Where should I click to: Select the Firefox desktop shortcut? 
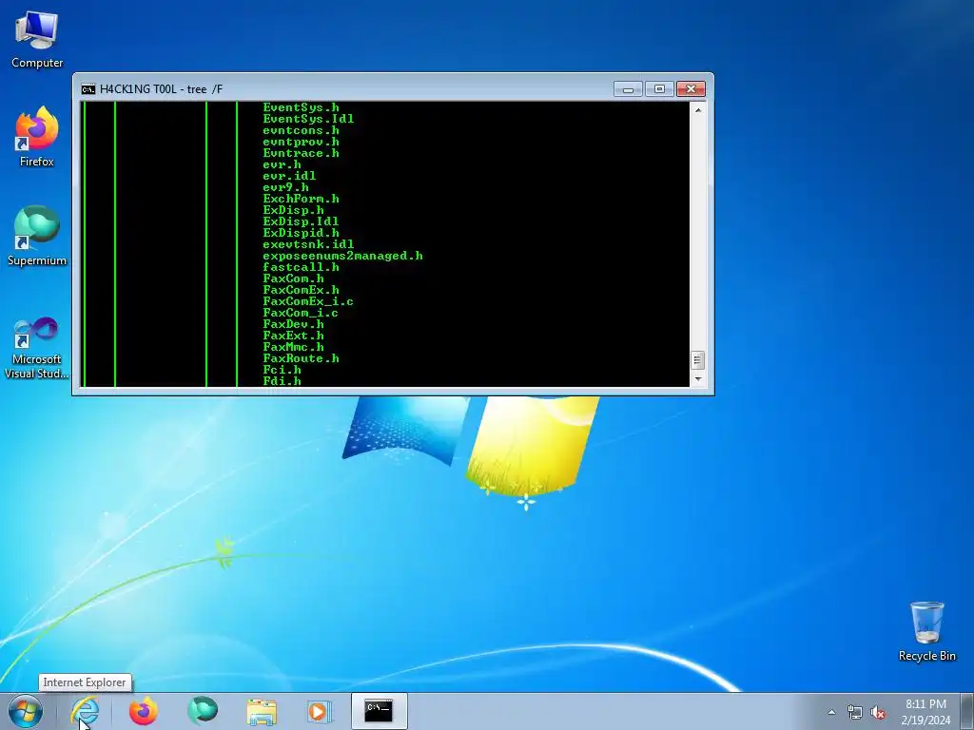37,137
